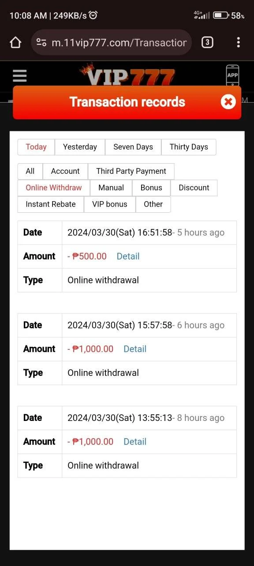Tap the APP download phone icon
This screenshot has width=254, height=566.
pos(232,76)
